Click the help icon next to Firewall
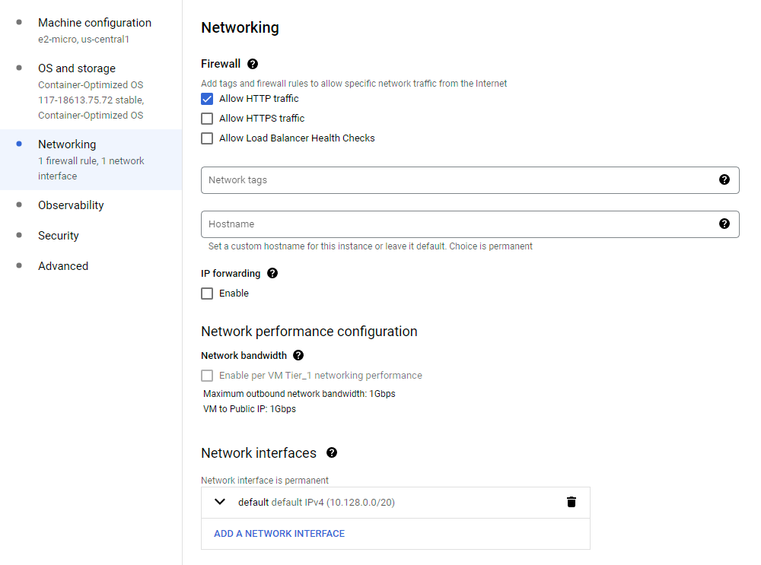Viewport: 761px width, 565px height. [253, 65]
